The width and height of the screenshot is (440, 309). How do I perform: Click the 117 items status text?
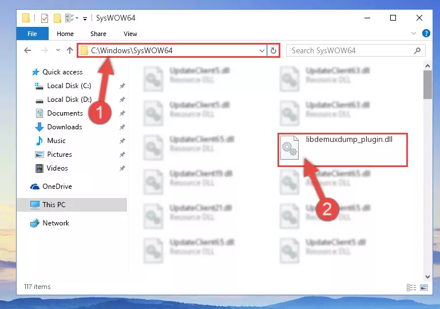[37, 287]
